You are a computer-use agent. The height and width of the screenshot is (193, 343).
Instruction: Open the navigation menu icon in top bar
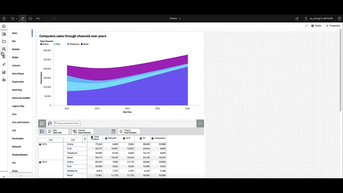(4, 18)
